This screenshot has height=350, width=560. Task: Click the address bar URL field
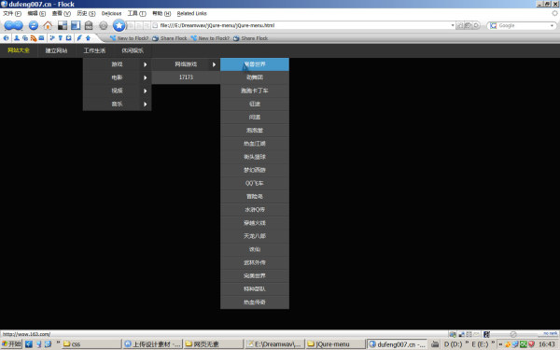(303, 25)
